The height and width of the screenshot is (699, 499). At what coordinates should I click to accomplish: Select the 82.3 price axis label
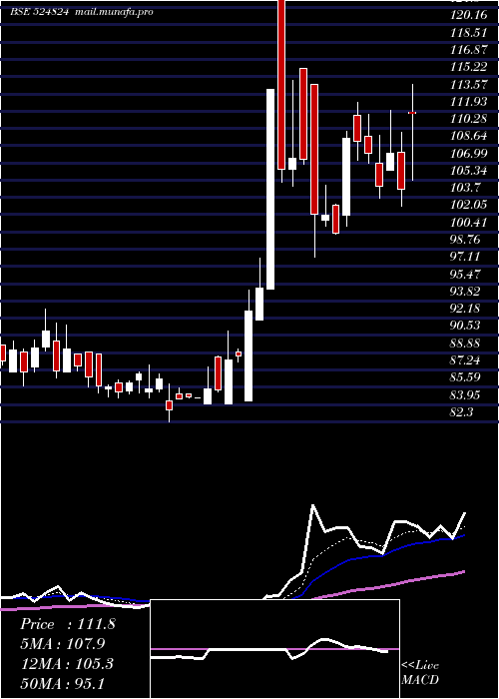click(461, 412)
